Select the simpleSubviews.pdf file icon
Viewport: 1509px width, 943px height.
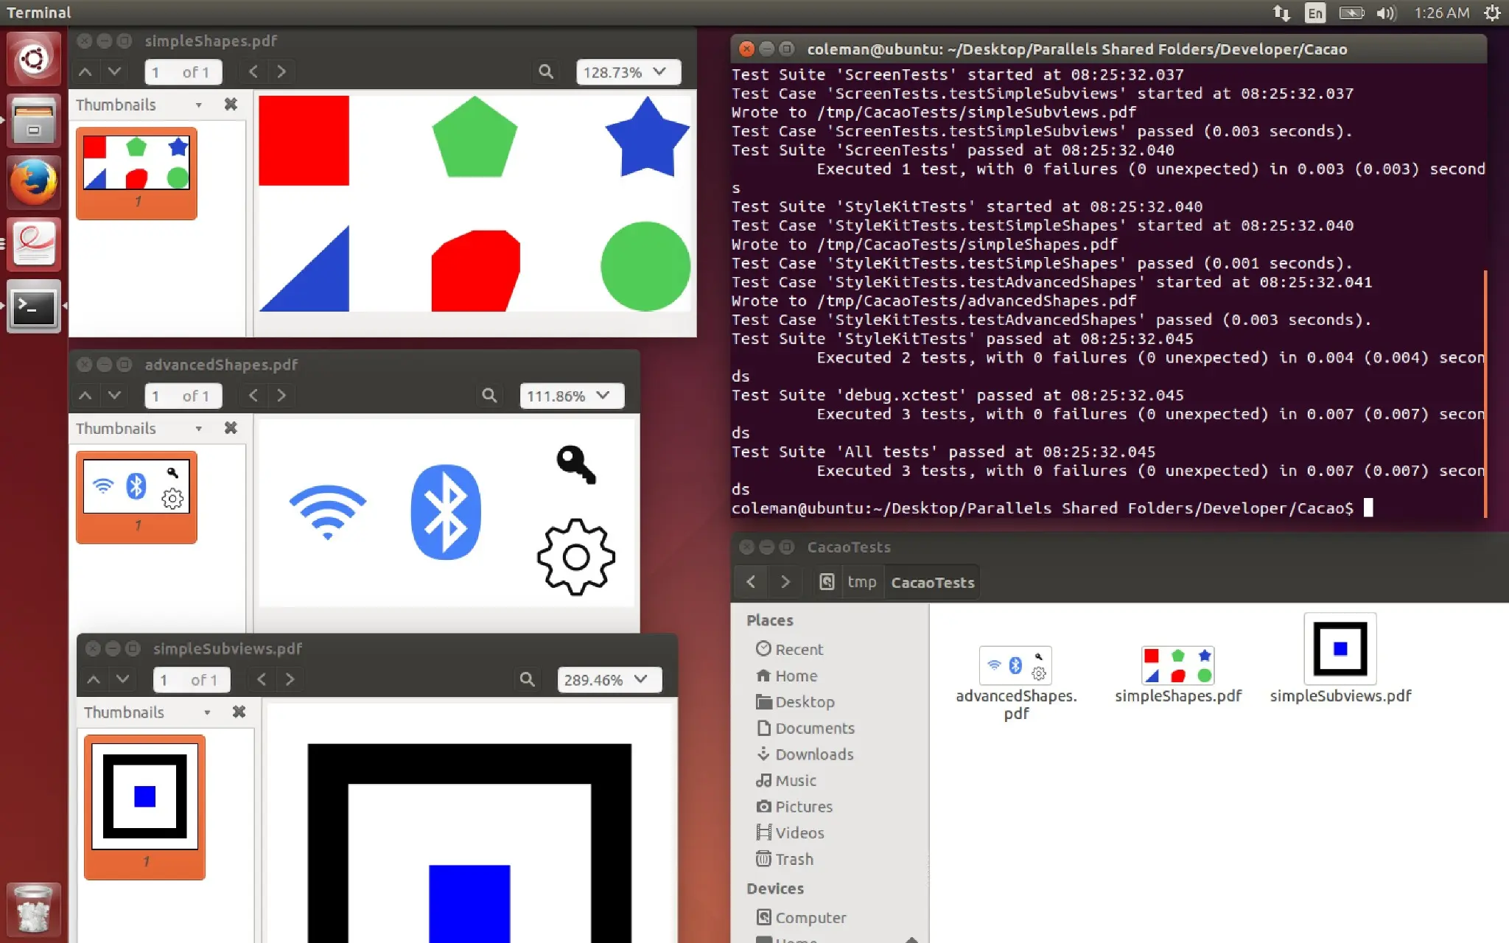pyautogui.click(x=1340, y=650)
